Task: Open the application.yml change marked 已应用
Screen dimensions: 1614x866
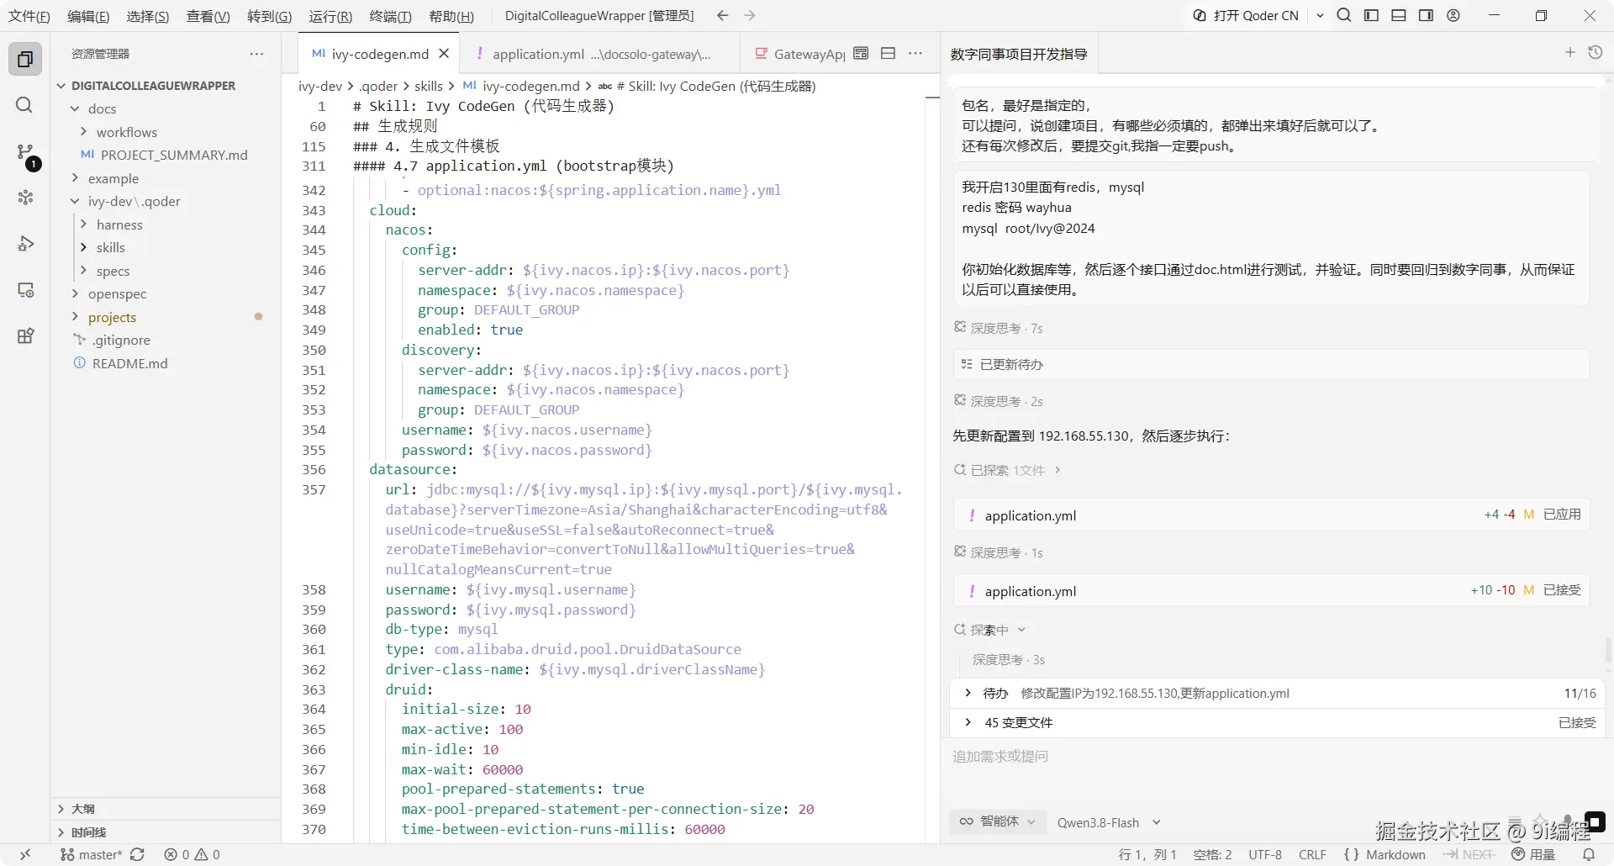Action: (x=1271, y=515)
